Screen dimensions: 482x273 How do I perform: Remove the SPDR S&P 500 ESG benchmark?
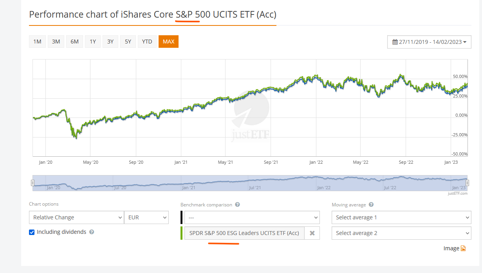tap(312, 233)
